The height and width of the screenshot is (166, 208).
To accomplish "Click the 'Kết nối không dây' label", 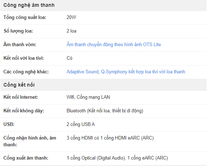I will (x=24, y=111).
